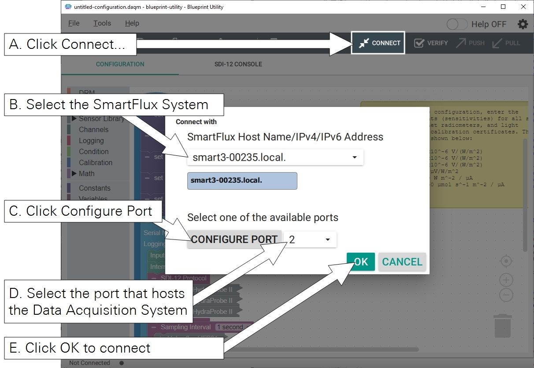Collapse the SDI-12 Protocol block
534x368 pixels.
[155, 278]
